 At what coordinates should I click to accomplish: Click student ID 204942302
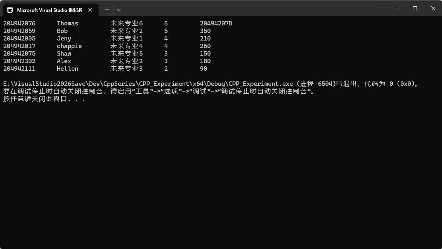tap(19, 61)
